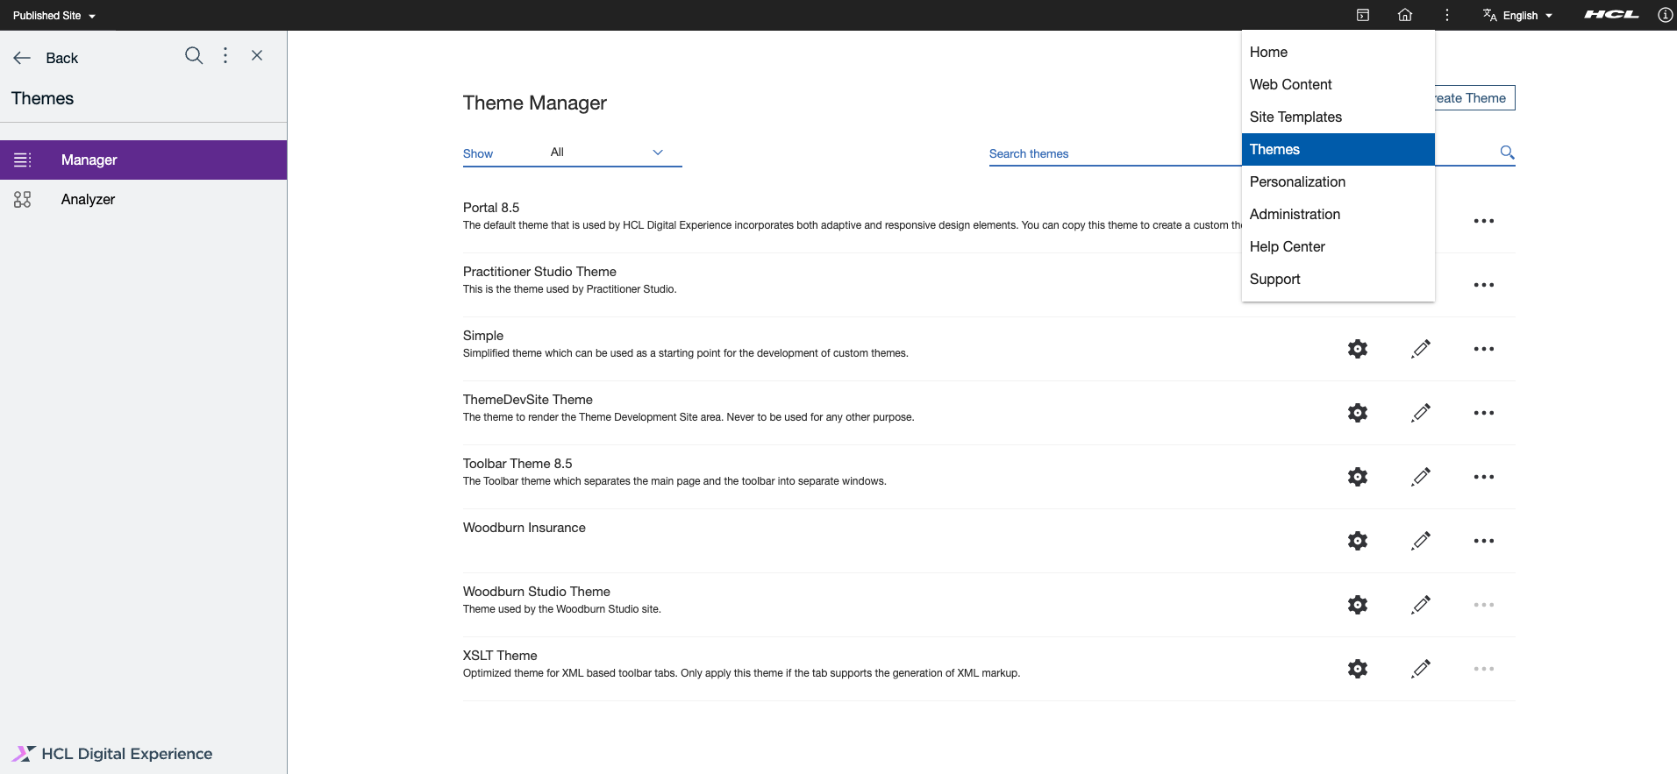Click the translate language icon
Image resolution: width=1677 pixels, height=774 pixels.
pyautogui.click(x=1489, y=15)
